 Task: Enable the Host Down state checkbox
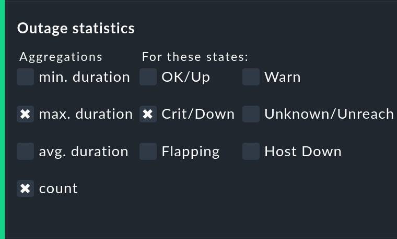tap(251, 152)
